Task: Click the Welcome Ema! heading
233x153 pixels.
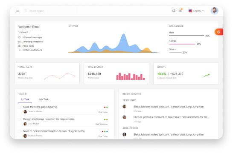Action: coord(29,27)
